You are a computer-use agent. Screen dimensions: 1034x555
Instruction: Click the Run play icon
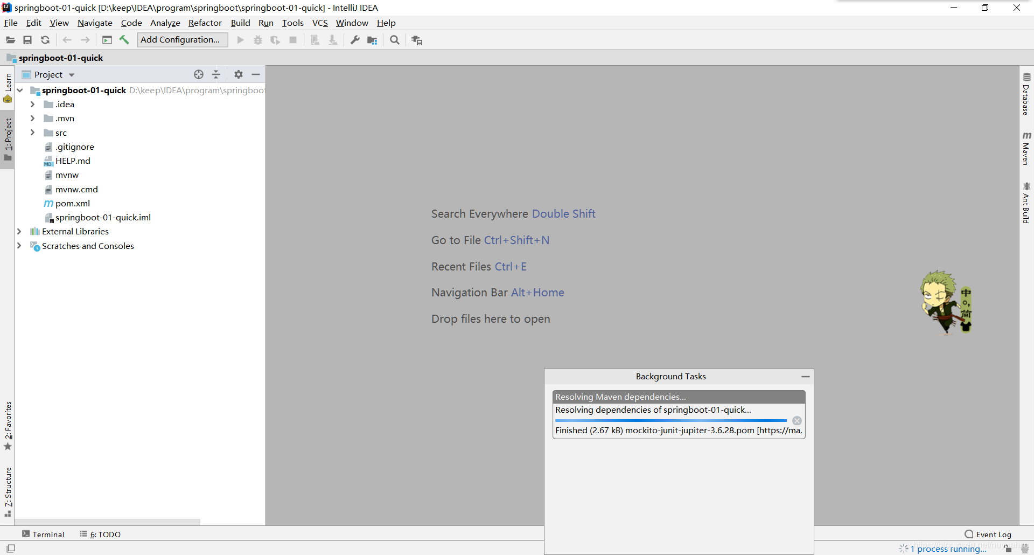coord(241,40)
